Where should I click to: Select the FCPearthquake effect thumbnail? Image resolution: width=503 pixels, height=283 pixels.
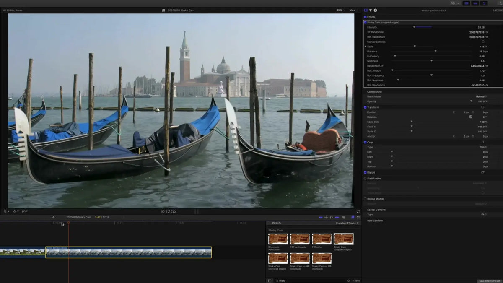pyautogui.click(x=300, y=239)
